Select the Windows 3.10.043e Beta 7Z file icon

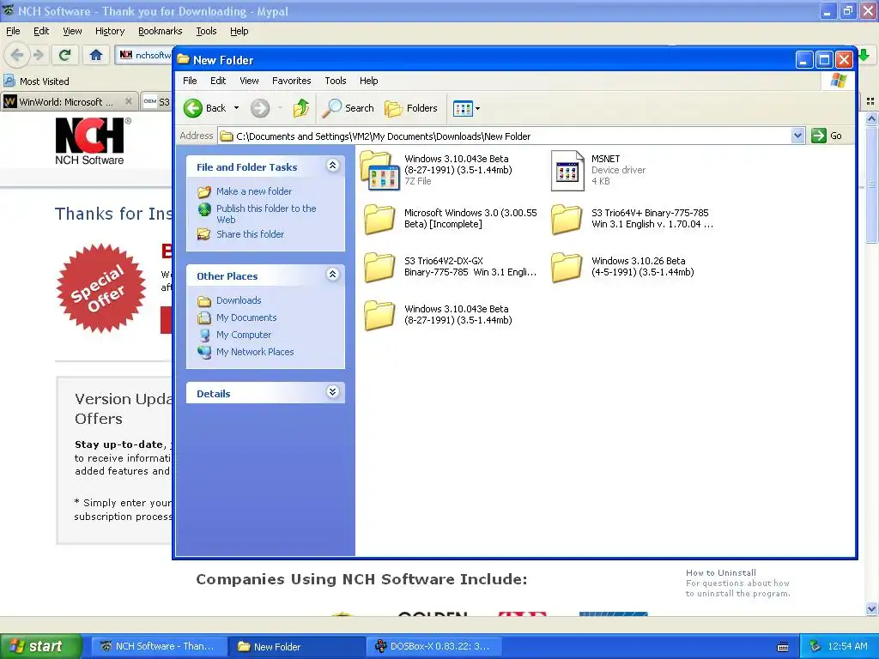pos(379,171)
